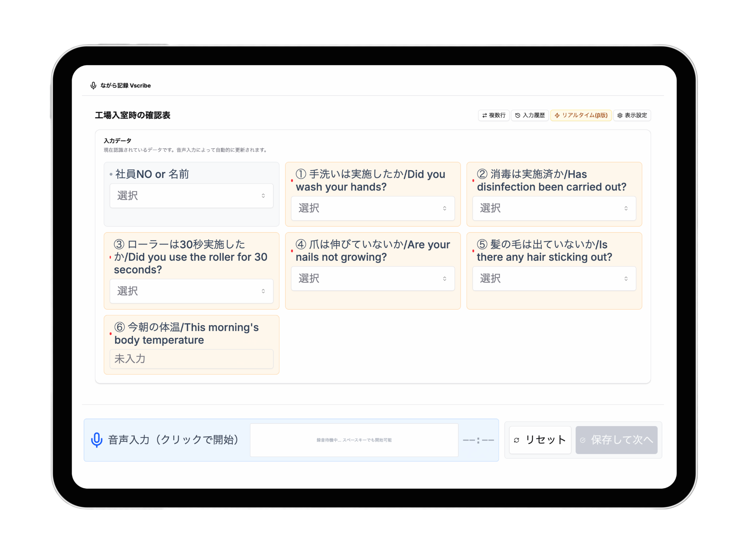Open the 手洗い wash your hands dropdown
The image size is (746, 551).
click(x=373, y=208)
